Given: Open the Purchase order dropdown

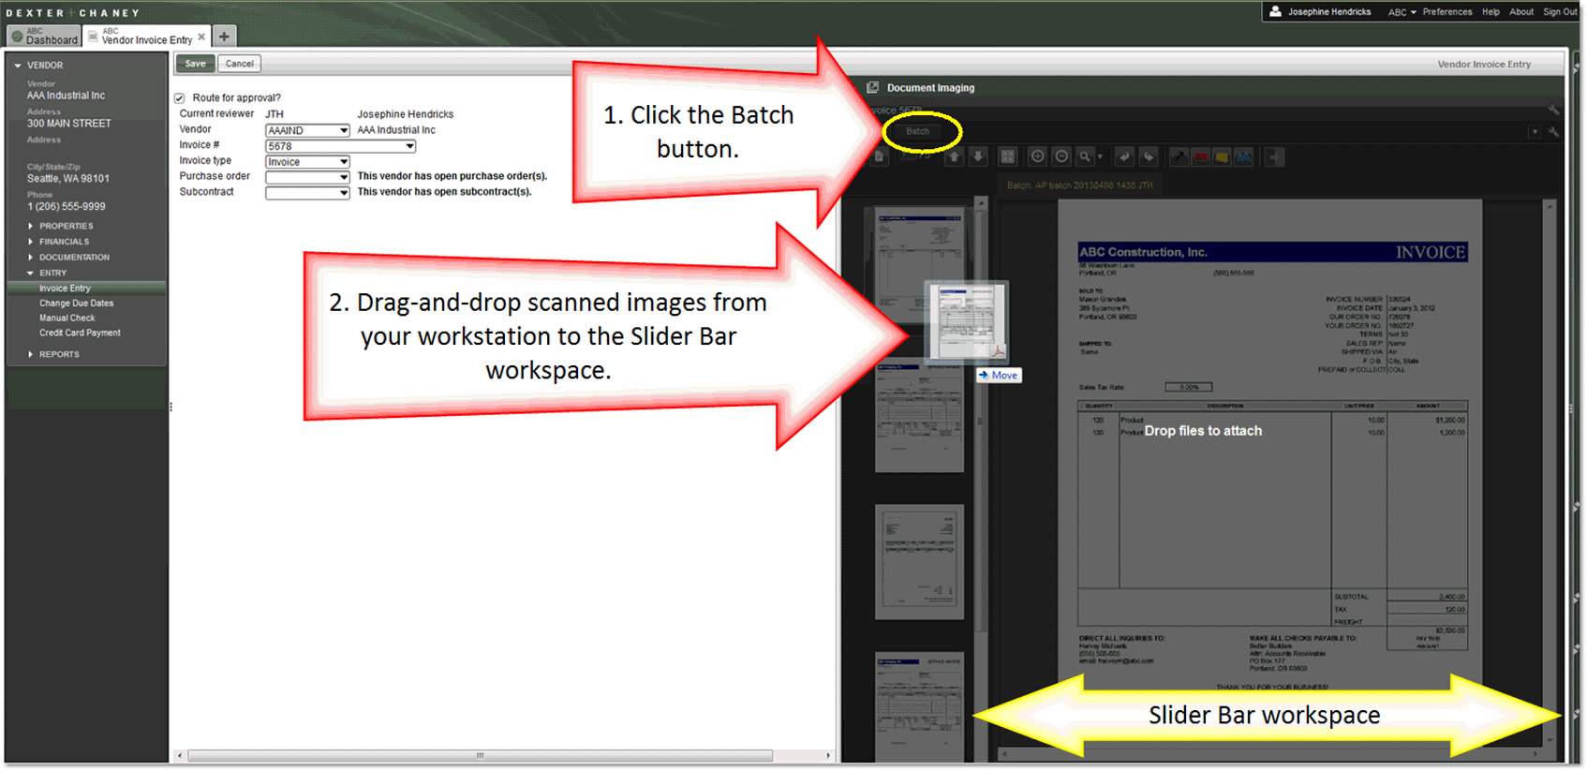Looking at the screenshot, I should coord(307,177).
